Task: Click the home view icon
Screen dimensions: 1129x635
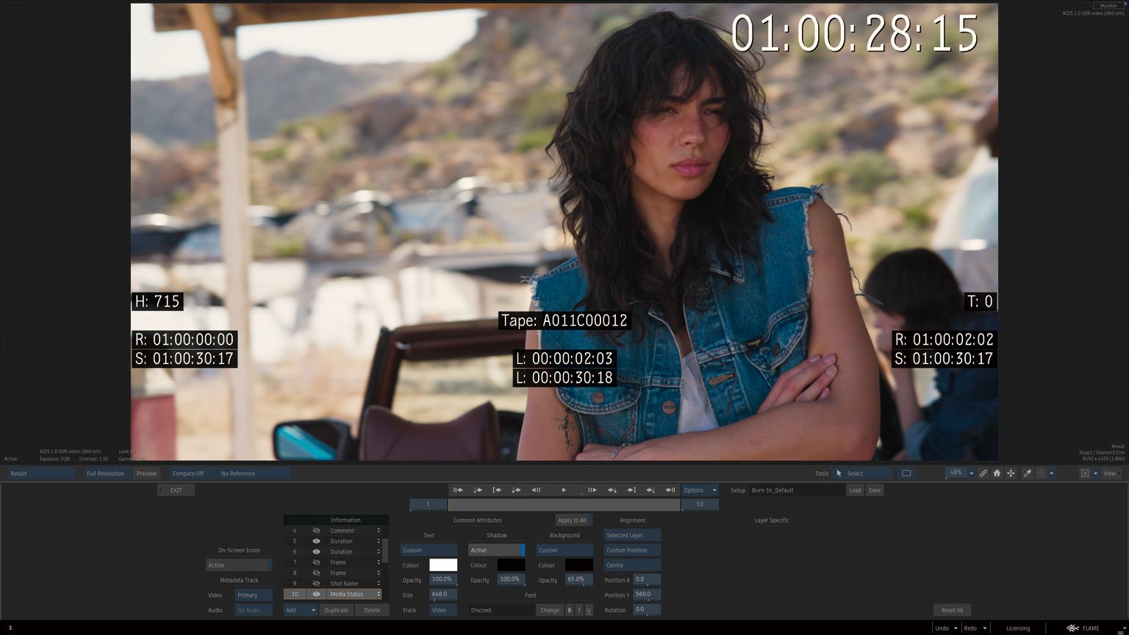Action: point(997,473)
